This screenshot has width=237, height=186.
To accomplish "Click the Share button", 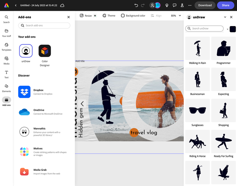I will [x=225, y=5].
